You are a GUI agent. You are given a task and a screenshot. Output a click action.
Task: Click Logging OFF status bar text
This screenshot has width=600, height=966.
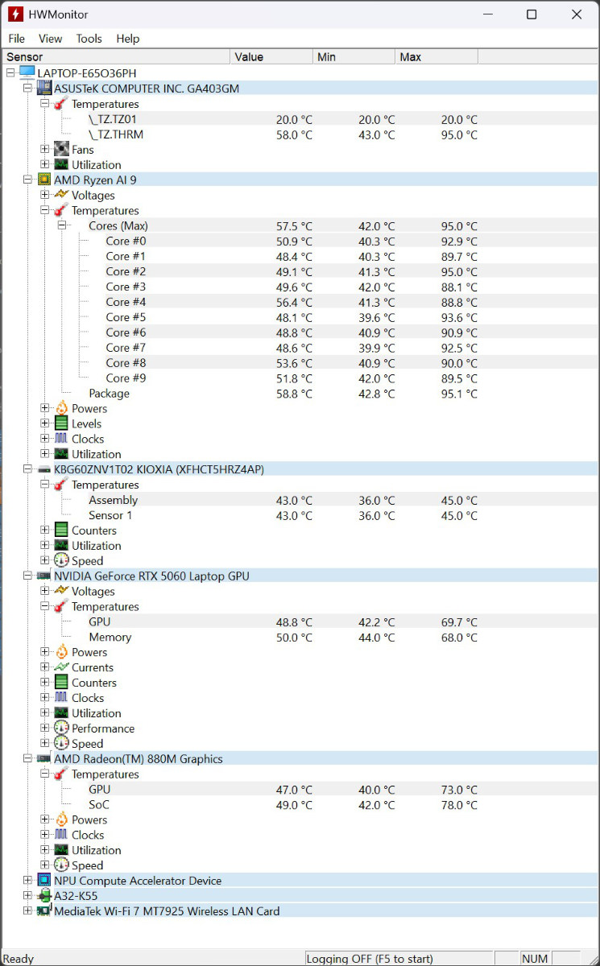(x=370, y=959)
